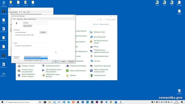The image size is (185, 104).
Task: Open the Корзина (Recycle Bin) desktop icon
Action: tap(179, 92)
